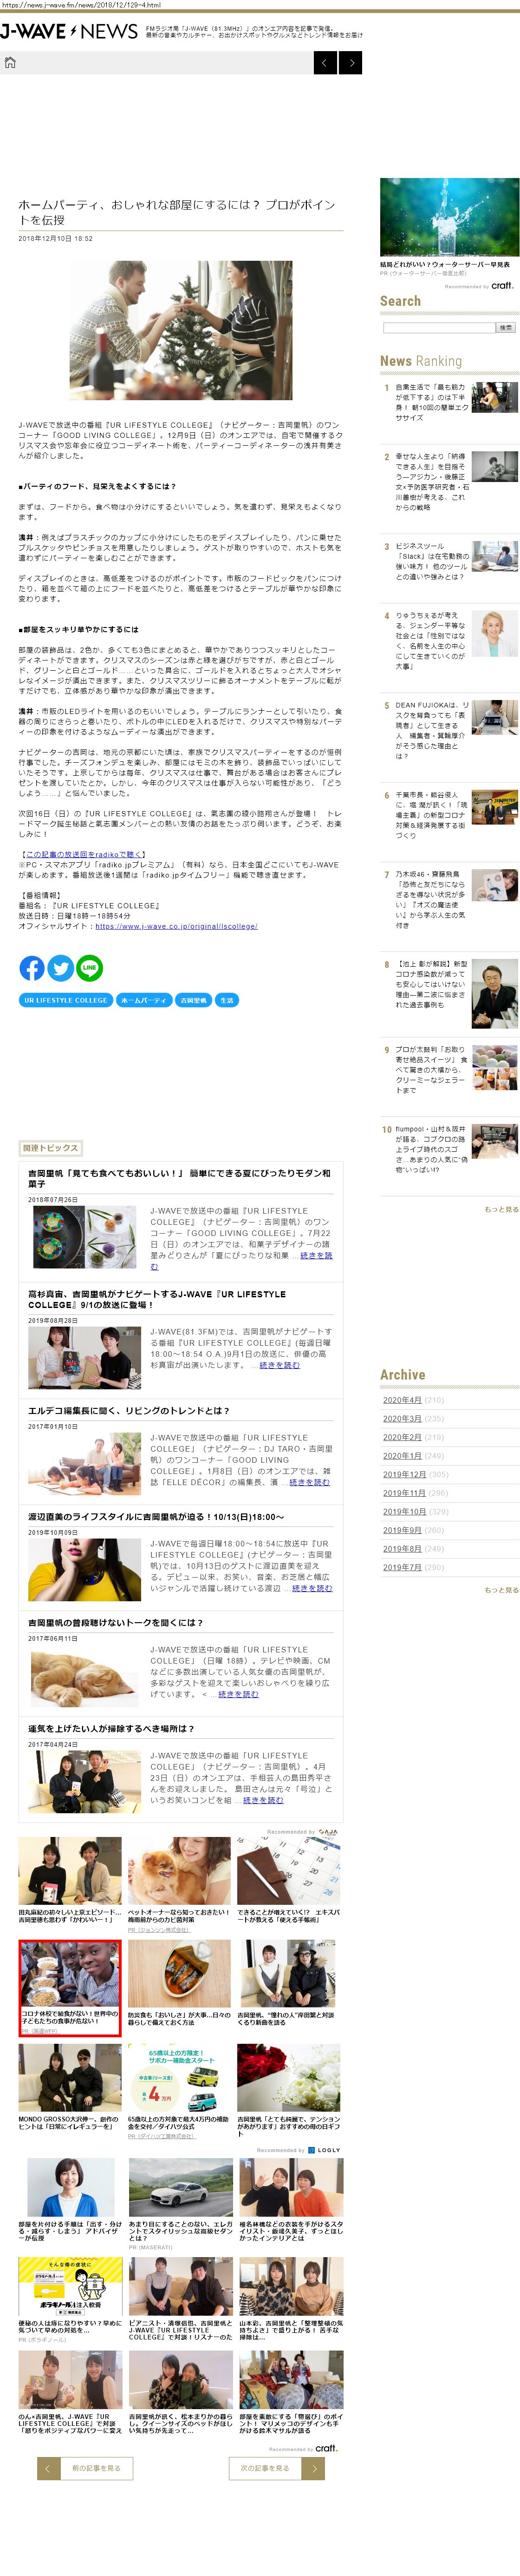Open related topic 運気を上げたい人が掃除
The width and height of the screenshot is (520, 2576).
[x=111, y=1728]
